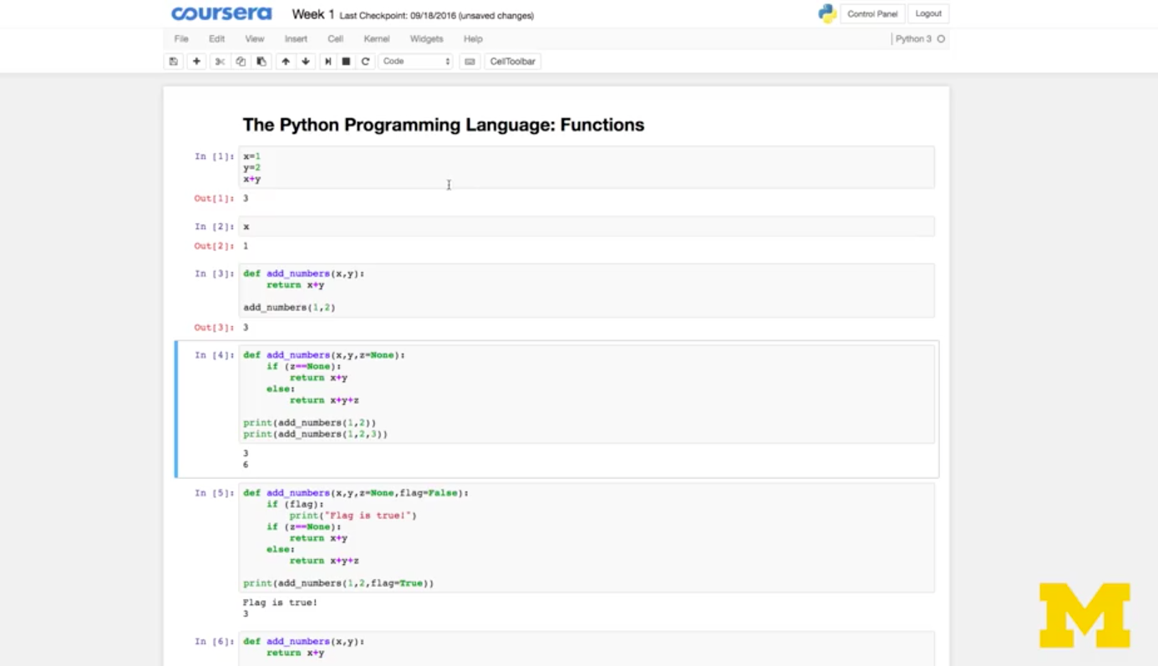The height and width of the screenshot is (666, 1158).
Task: Open the Kernel menu
Action: coord(377,38)
